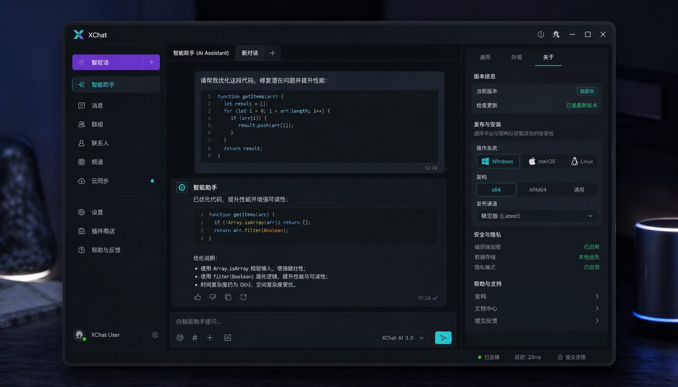Open 帮助与反馈 in the sidebar

coord(116,250)
